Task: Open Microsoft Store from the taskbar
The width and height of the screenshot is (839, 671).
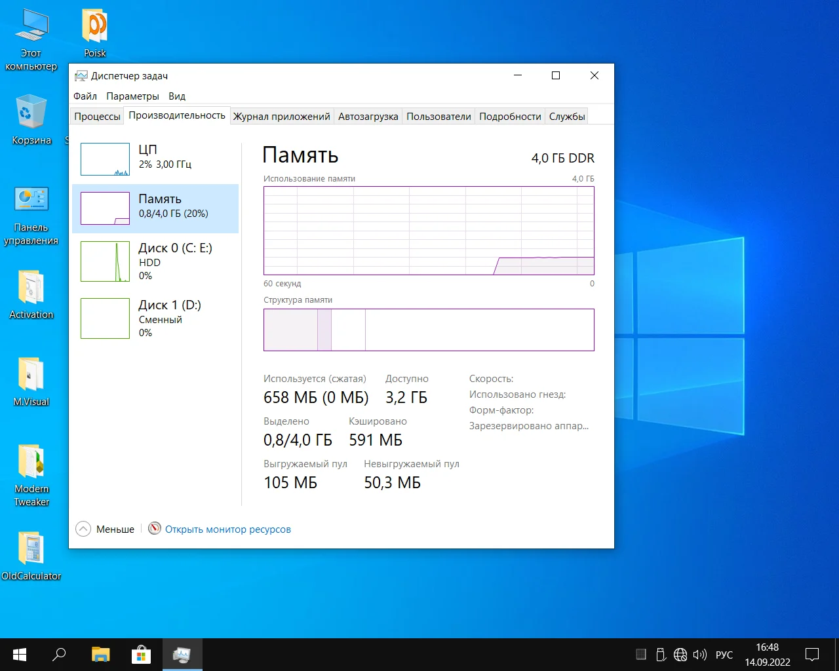Action: pyautogui.click(x=141, y=655)
